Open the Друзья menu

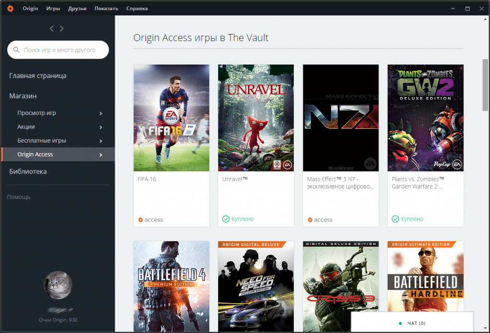(x=77, y=9)
